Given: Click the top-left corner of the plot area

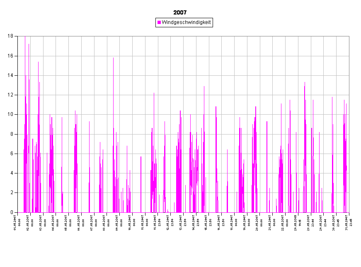Looking at the screenshot, I should 18,36.
